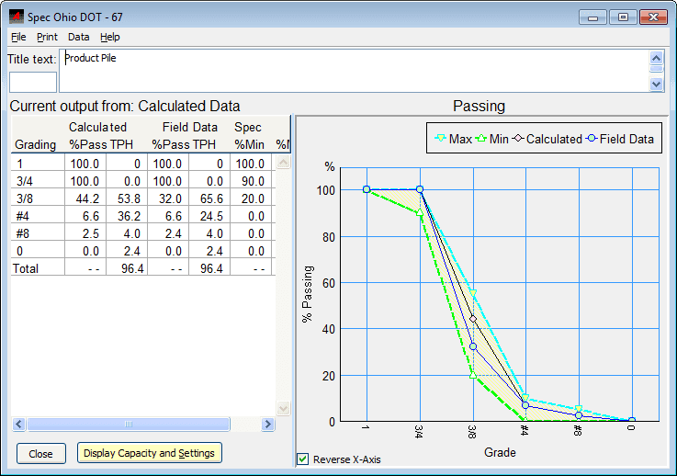Viewport: 677px width, 476px height.
Task: Click the Close button
Action: [x=40, y=454]
